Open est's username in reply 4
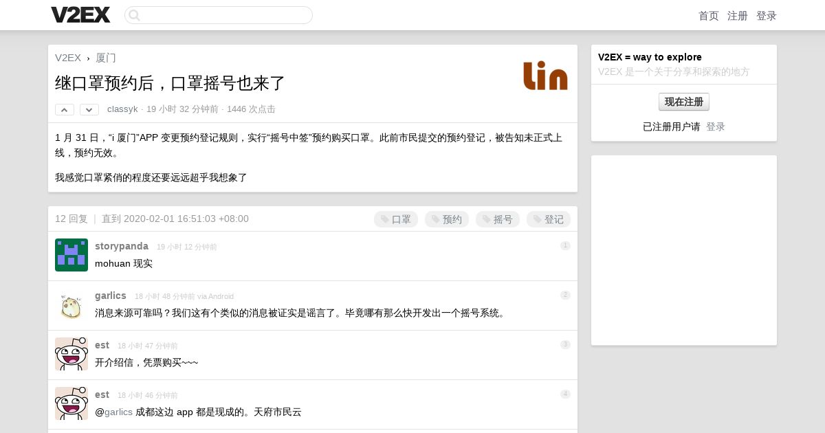The image size is (825, 433). 102,395
